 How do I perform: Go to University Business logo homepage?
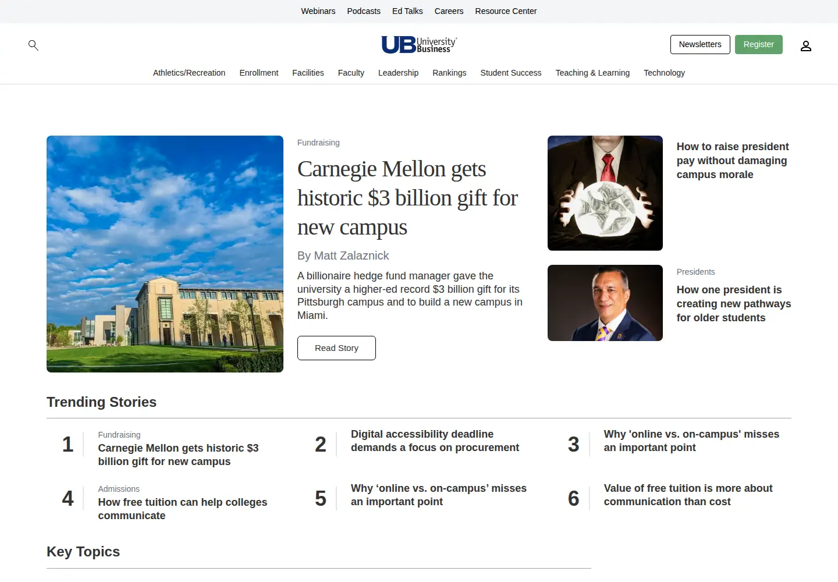[x=419, y=45]
